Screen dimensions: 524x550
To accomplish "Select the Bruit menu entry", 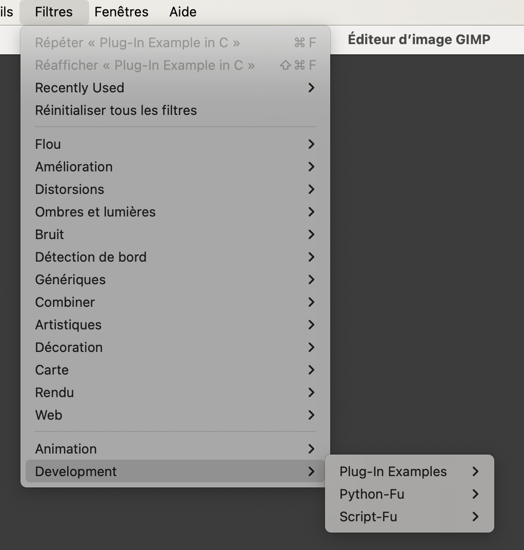I will click(49, 234).
